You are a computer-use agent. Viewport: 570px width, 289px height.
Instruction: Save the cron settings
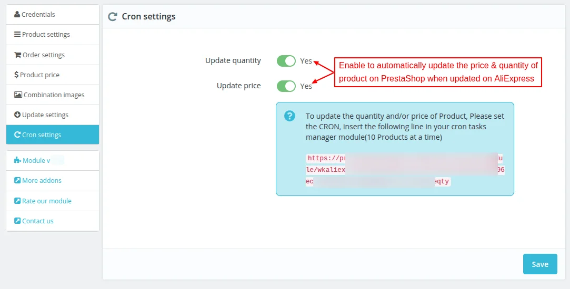point(540,264)
